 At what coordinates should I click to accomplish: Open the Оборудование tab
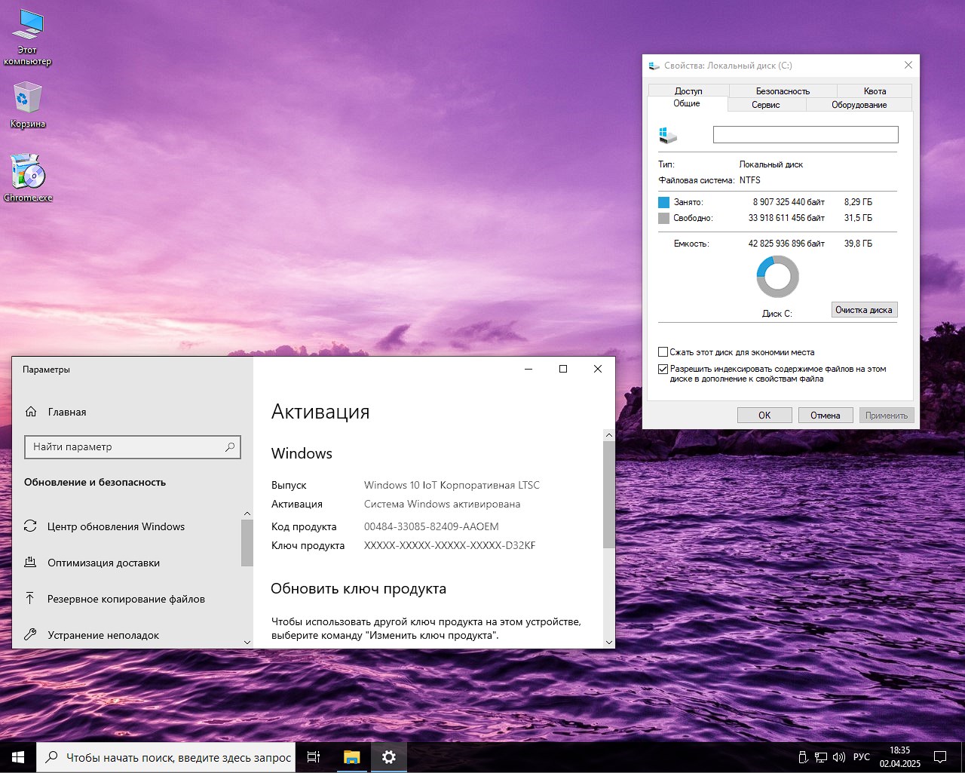(859, 105)
